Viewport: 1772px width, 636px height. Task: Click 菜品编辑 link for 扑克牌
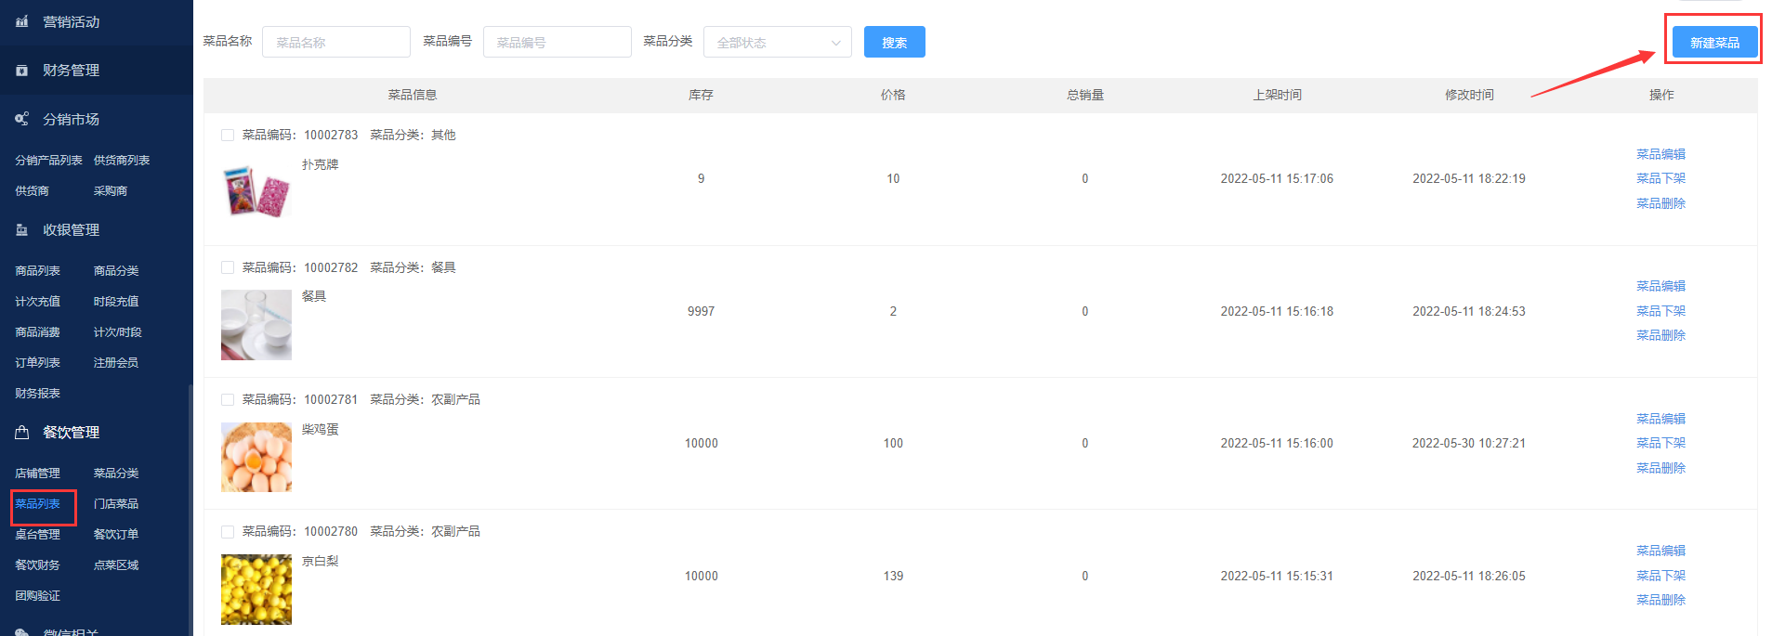point(1660,154)
